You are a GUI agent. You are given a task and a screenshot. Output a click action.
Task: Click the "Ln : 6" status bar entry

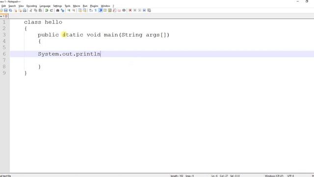214,176
